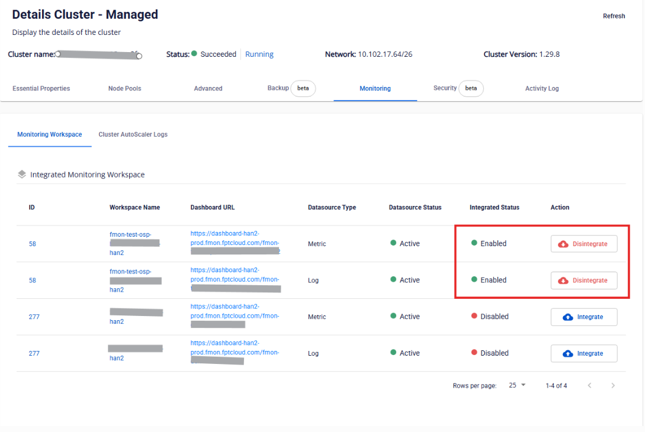Image resolution: width=645 pixels, height=432 pixels.
Task: Go to previous page using left chevron
Action: [589, 386]
